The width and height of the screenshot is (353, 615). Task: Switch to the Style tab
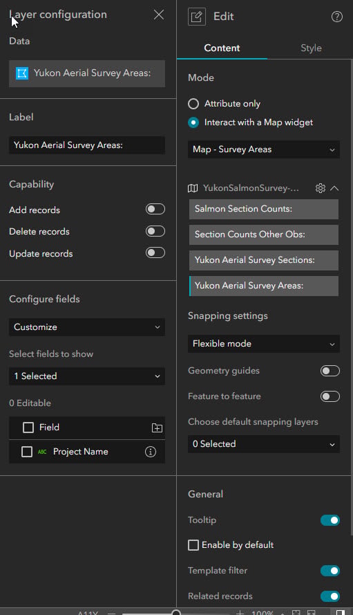(x=311, y=48)
